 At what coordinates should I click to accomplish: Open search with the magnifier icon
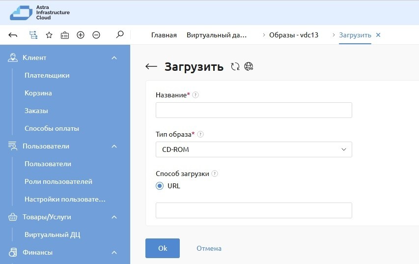pos(119,35)
